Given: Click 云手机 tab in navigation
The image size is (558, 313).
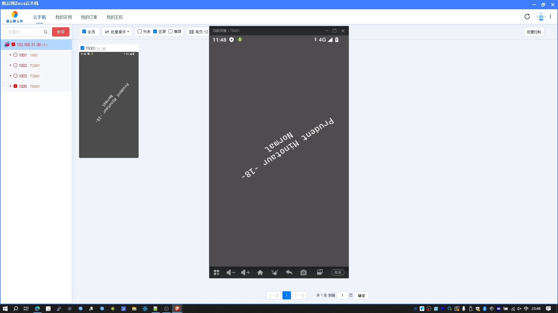Looking at the screenshot, I should (x=40, y=17).
